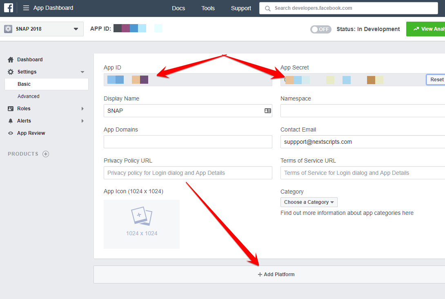This screenshot has height=299, width=445.
Task: Open the hamburger menu beside App Dashboard
Action: [x=26, y=8]
